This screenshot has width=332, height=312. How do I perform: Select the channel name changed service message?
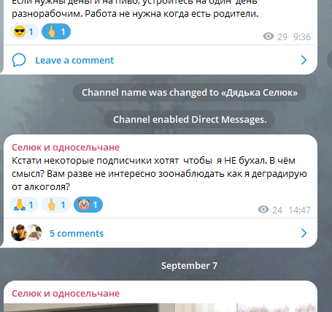[190, 93]
